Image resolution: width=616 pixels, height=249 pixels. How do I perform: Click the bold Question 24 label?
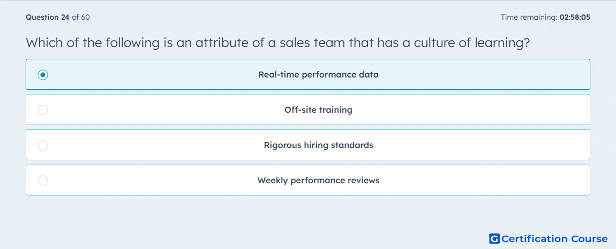48,17
